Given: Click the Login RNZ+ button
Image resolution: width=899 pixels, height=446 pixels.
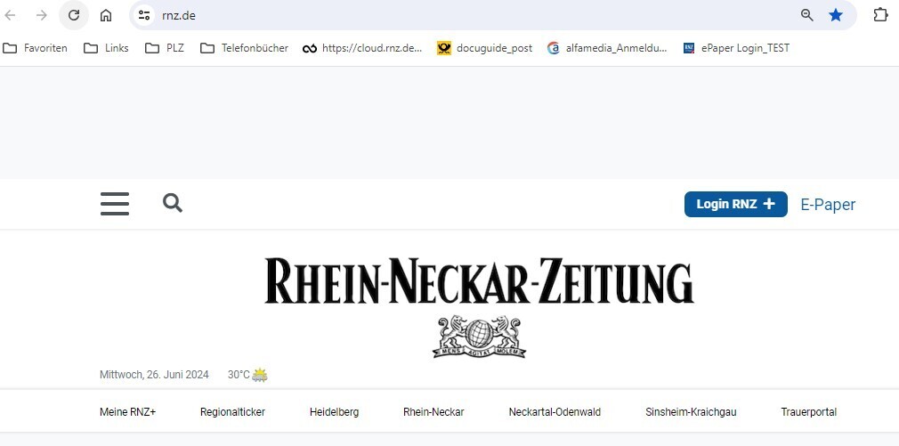Looking at the screenshot, I should (735, 204).
